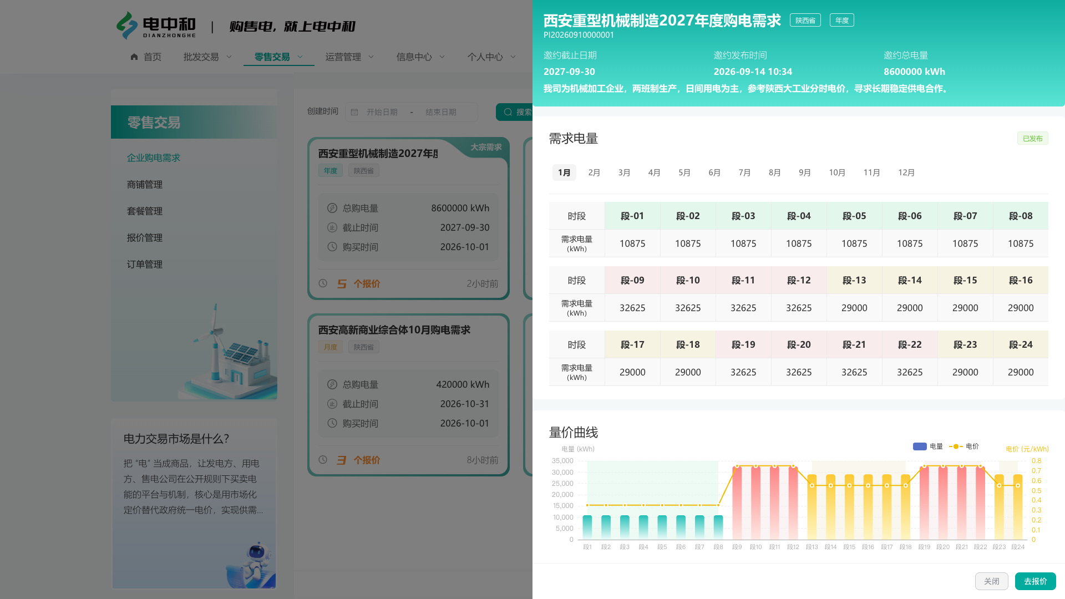The height and width of the screenshot is (599, 1065).
Task: Click the 年度 tag in the panel header
Action: (841, 21)
